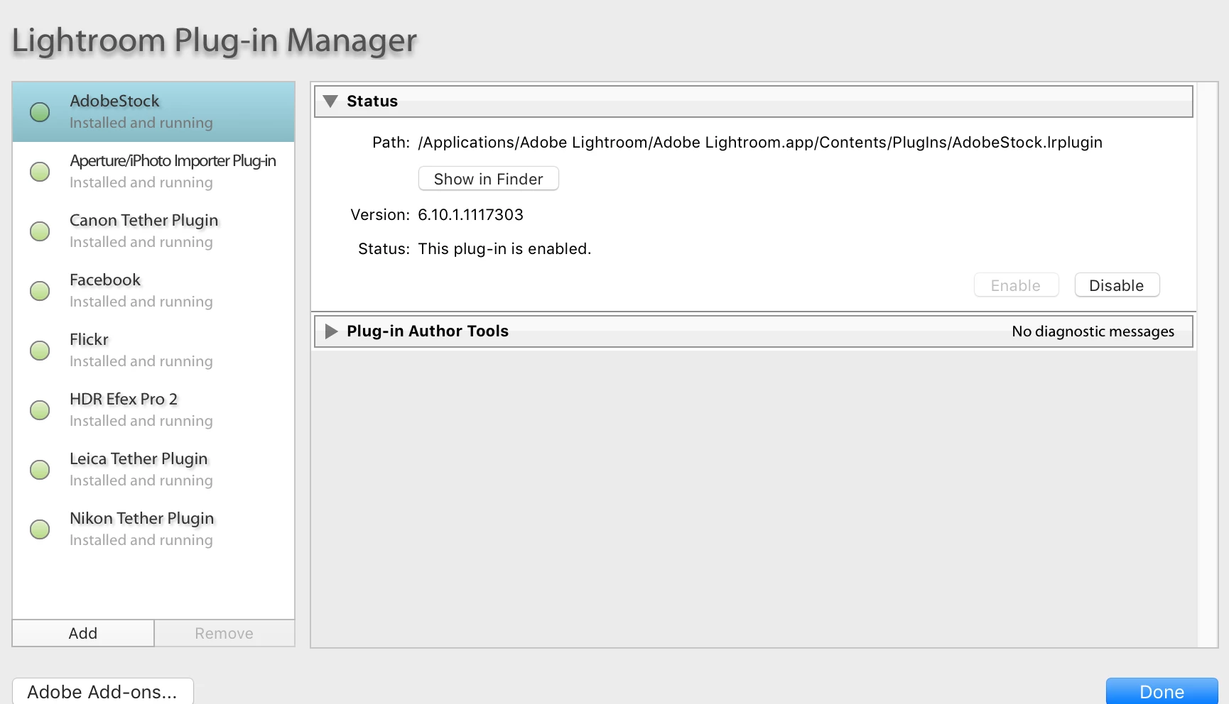1229x704 pixels.
Task: Click the right panel vertical scrollbar track
Action: coord(1207,364)
